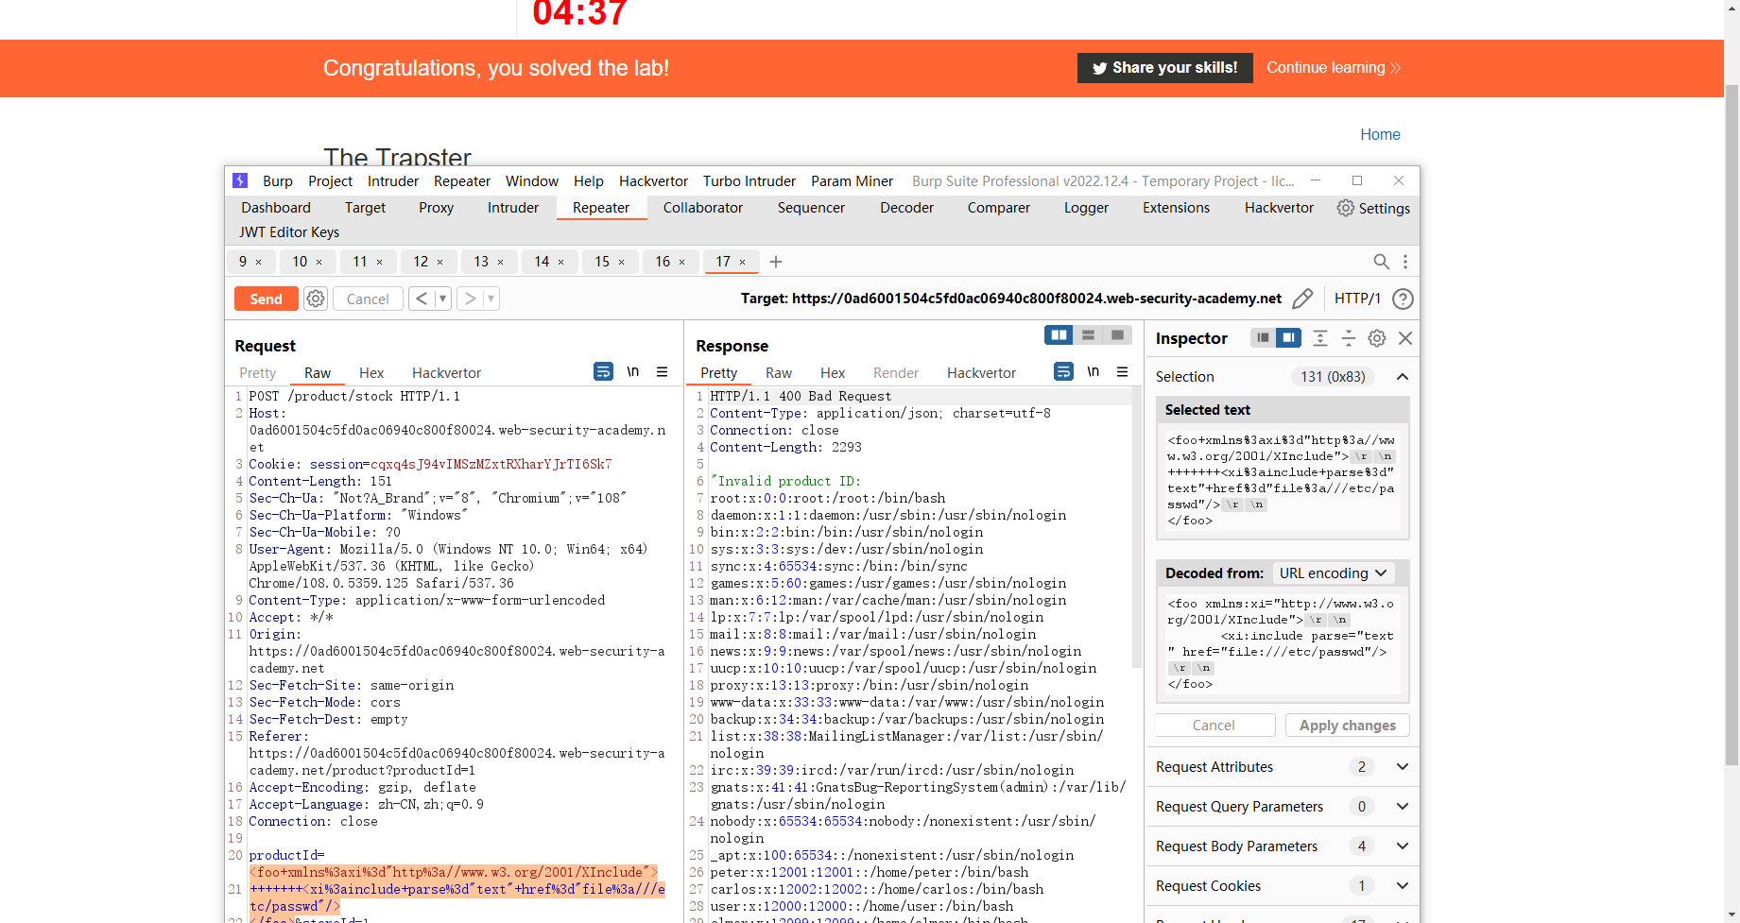Image resolution: width=1740 pixels, height=923 pixels.
Task: Click Cancel in Inspector decoded section
Action: point(1214,726)
